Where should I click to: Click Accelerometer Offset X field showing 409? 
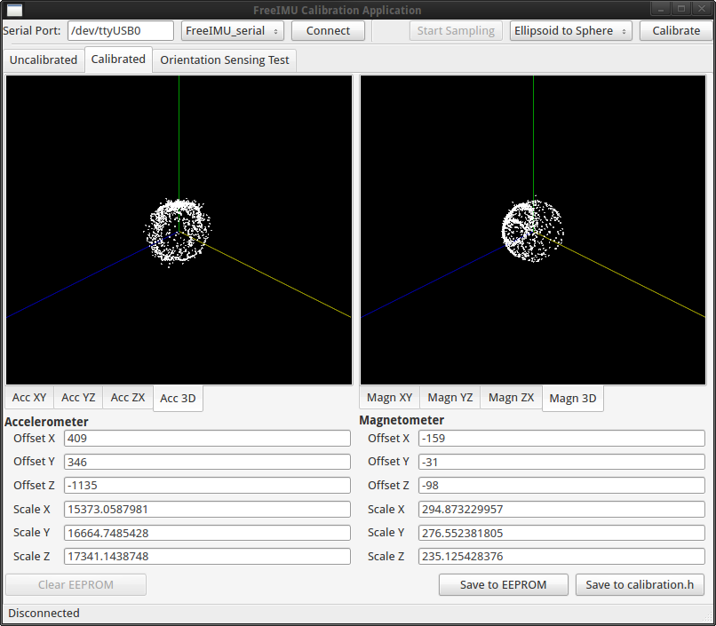pyautogui.click(x=207, y=438)
